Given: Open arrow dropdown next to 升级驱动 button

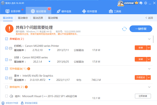Looking at the screenshot, I should (149, 77).
